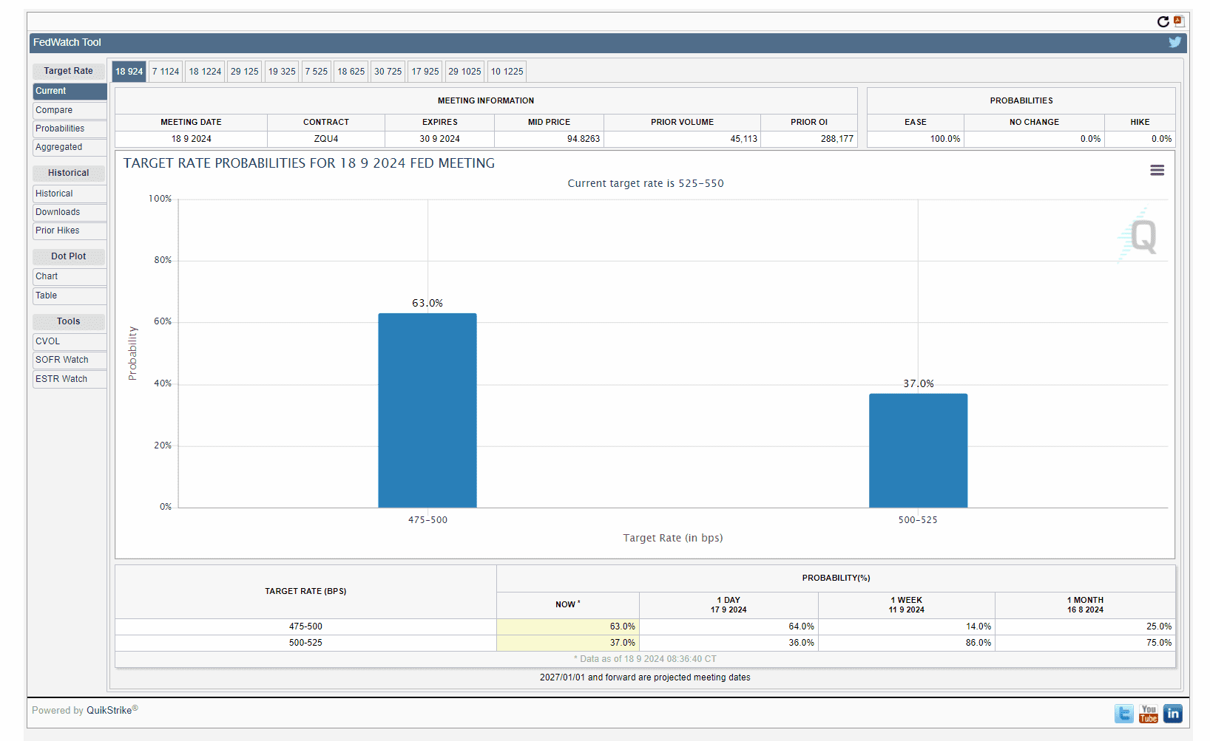This screenshot has width=1210, height=741.
Task: Open the SOFR Watch tool
Action: (62, 360)
